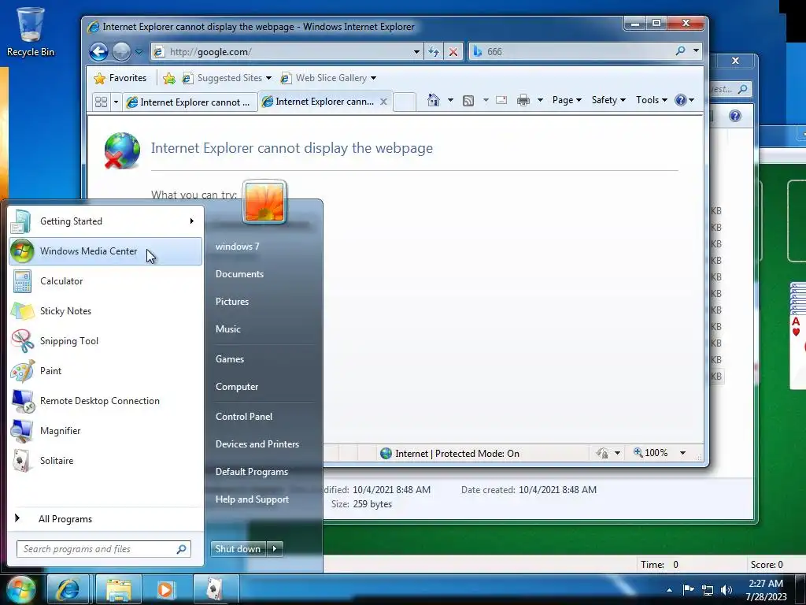The width and height of the screenshot is (806, 605).
Task: Switch to first 'Internet Explorer cannot...' tab
Action: click(190, 102)
